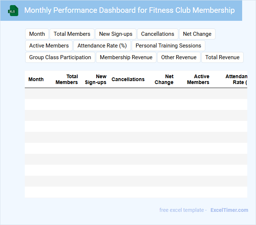
Task: Choose the Cancellations tag
Action: coord(158,34)
